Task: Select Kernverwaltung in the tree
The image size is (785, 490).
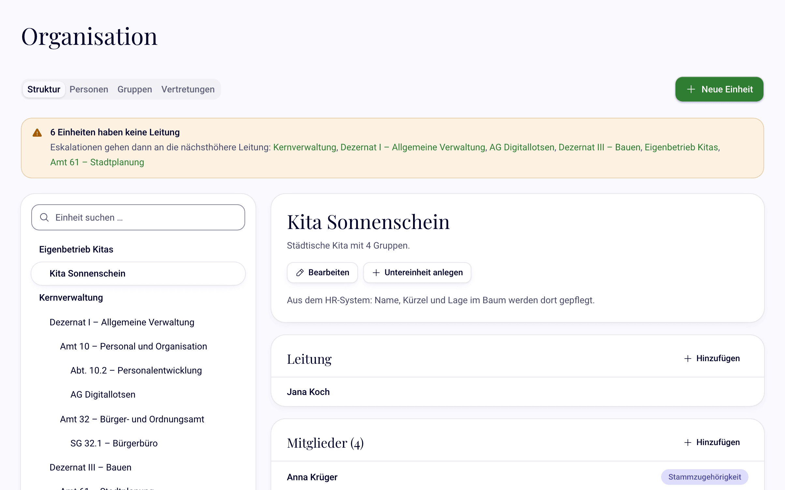Action: coord(138,298)
